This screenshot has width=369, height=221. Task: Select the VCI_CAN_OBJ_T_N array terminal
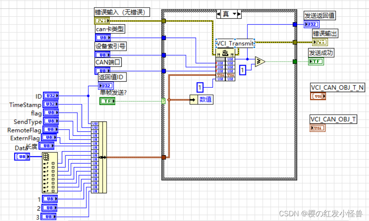point(318,96)
